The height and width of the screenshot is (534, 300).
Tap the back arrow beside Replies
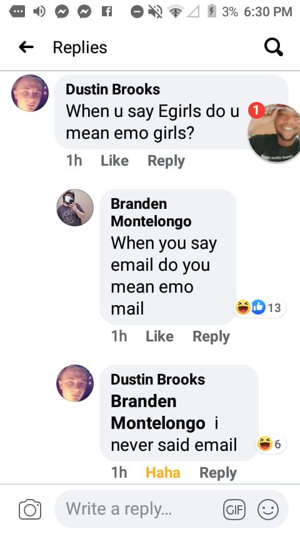(26, 47)
